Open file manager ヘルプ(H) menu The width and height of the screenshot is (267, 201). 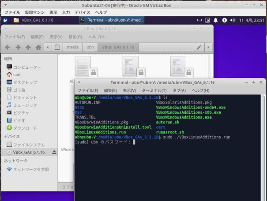click(97, 37)
